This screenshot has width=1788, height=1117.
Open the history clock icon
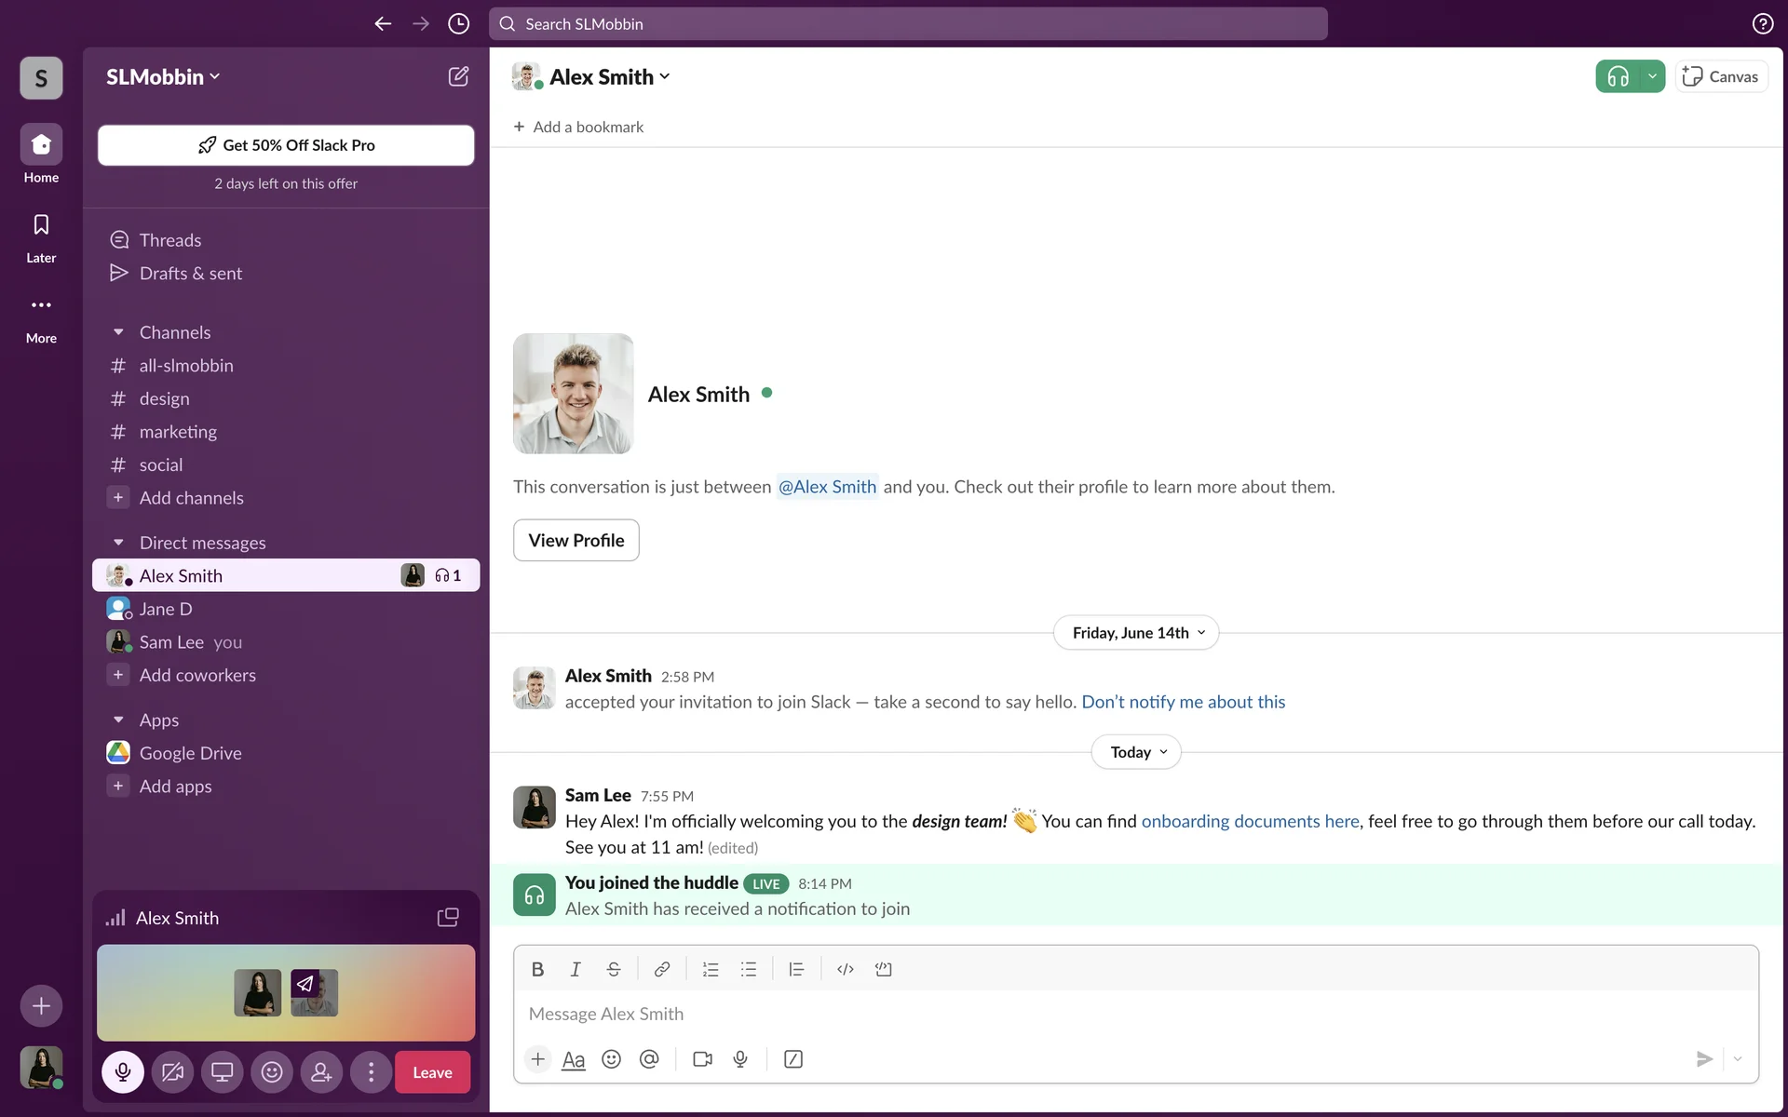pos(458,24)
